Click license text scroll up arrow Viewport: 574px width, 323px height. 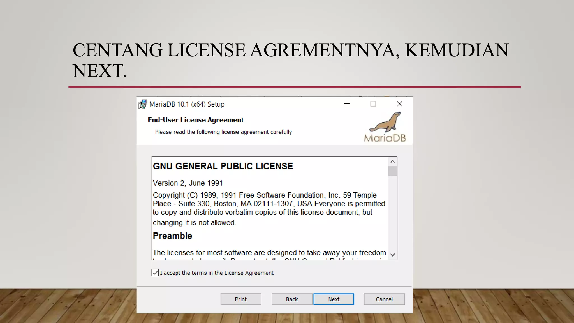click(x=392, y=161)
